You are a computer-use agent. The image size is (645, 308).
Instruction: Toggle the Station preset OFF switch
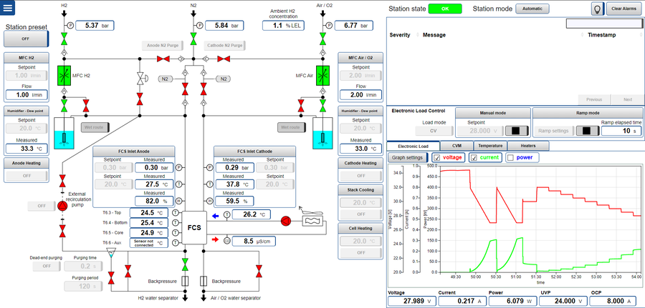25,39
